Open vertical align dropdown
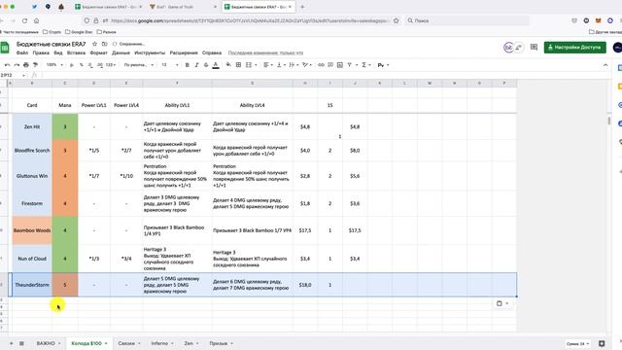Viewport: 622px width, 350px height. 281,65
